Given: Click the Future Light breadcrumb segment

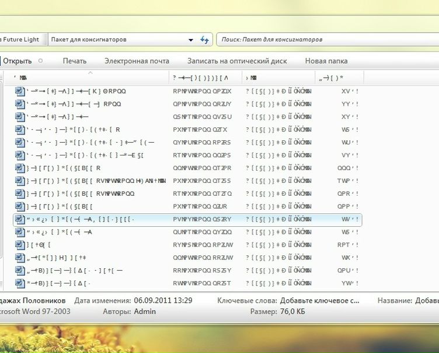Looking at the screenshot, I should 21,40.
